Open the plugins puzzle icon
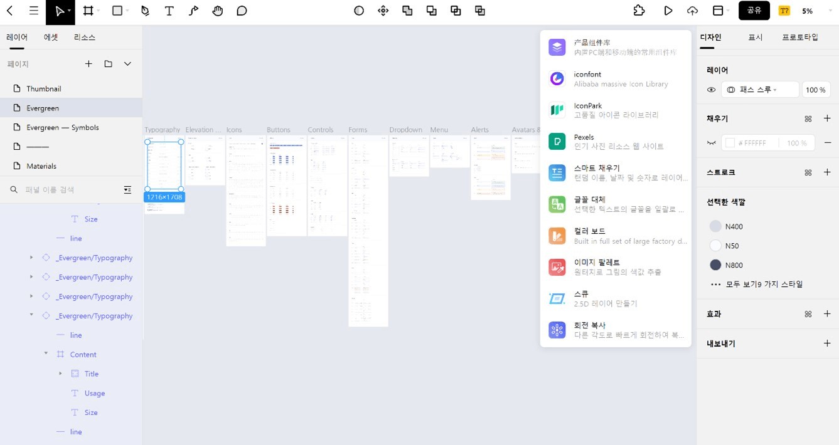This screenshot has width=839, height=445. [639, 11]
